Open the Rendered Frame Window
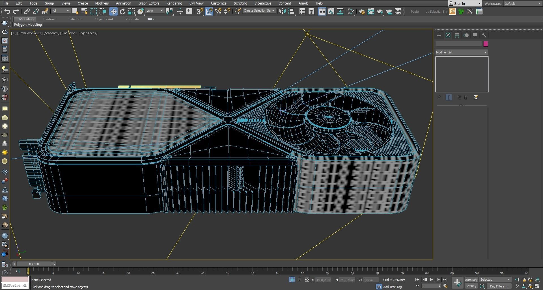Screen dimensions: 543x290 (371, 11)
